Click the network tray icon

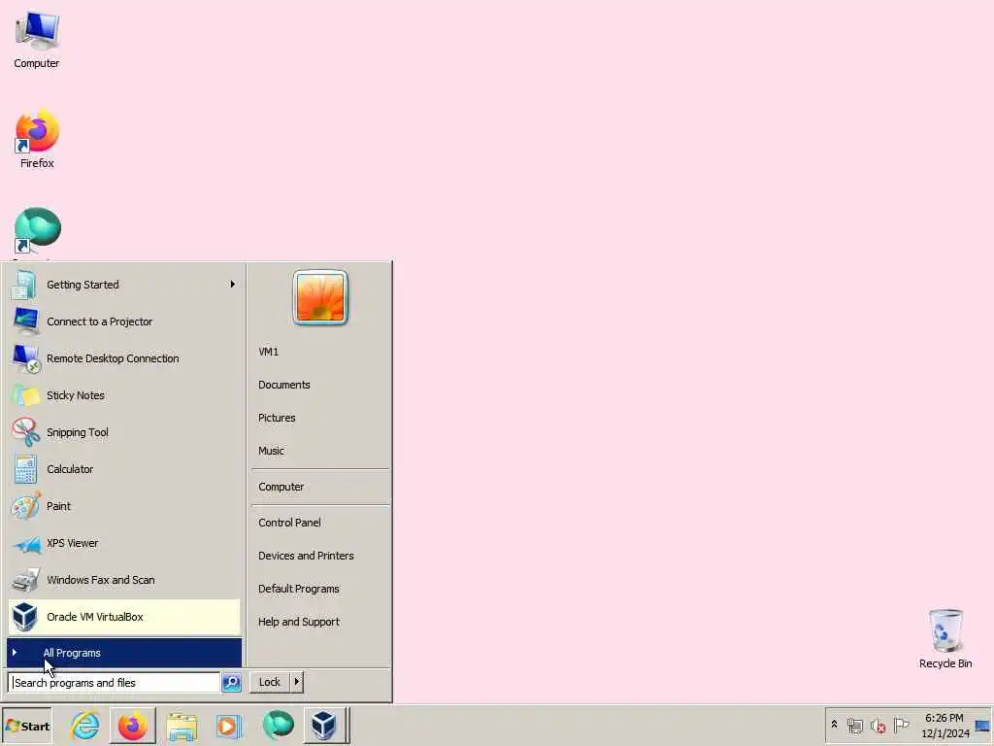855,726
